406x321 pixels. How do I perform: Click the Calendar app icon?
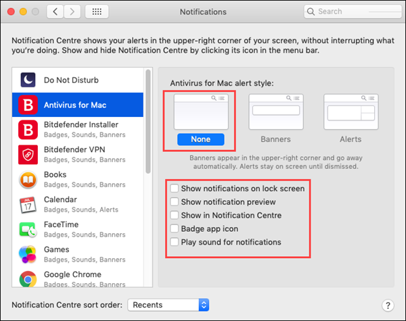tap(28, 205)
